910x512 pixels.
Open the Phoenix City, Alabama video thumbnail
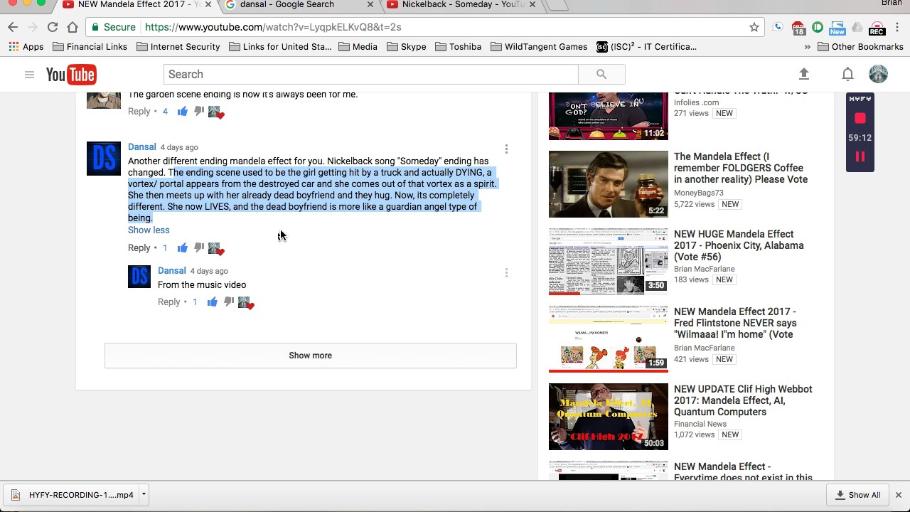coord(609,262)
